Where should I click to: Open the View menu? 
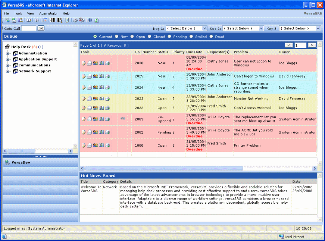coord(31,13)
